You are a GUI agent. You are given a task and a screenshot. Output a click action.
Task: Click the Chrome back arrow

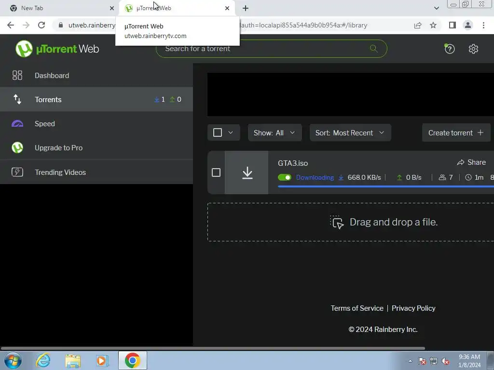point(11,25)
